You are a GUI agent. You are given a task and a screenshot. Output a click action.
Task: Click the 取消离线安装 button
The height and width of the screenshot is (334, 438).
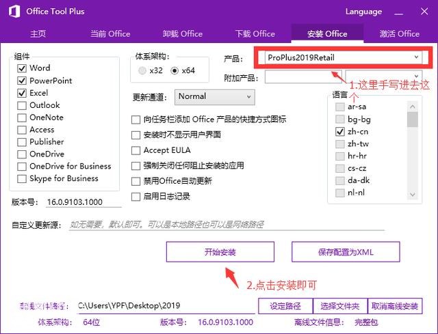click(x=395, y=306)
